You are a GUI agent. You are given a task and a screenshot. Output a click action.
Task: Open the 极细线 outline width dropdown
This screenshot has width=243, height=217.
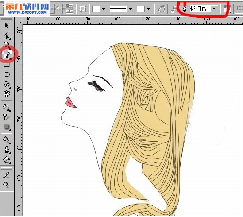[x=214, y=9]
